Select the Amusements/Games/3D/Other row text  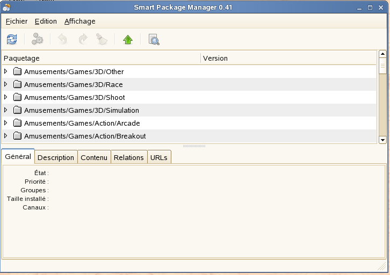pos(74,71)
